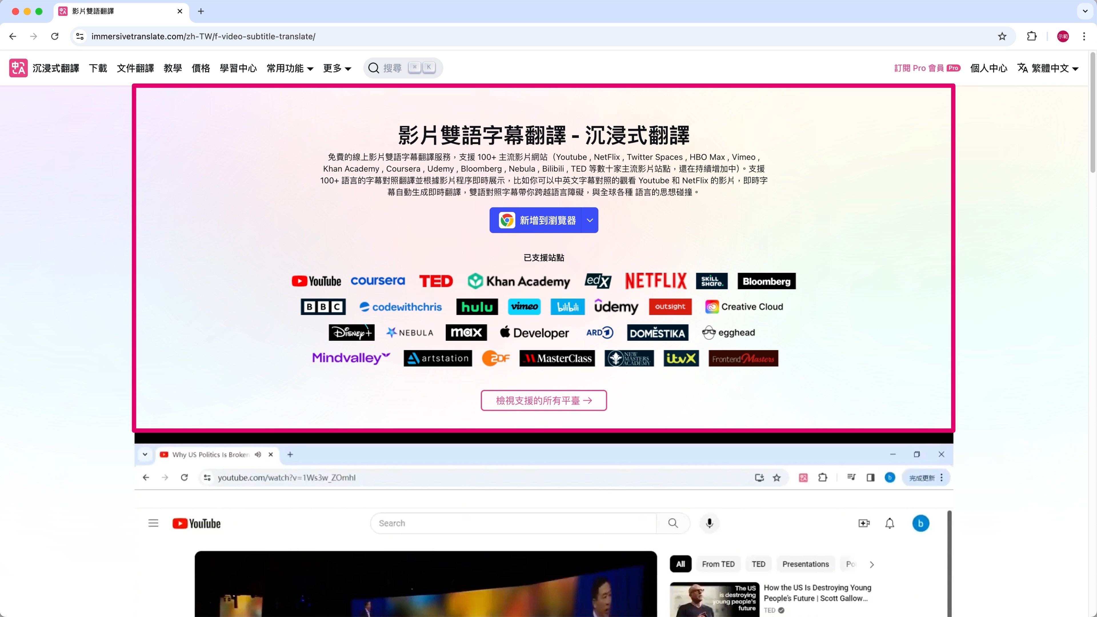Click the TED logo
The height and width of the screenshot is (617, 1097).
(436, 281)
